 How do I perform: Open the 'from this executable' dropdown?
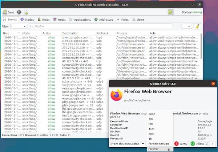pos(128,144)
